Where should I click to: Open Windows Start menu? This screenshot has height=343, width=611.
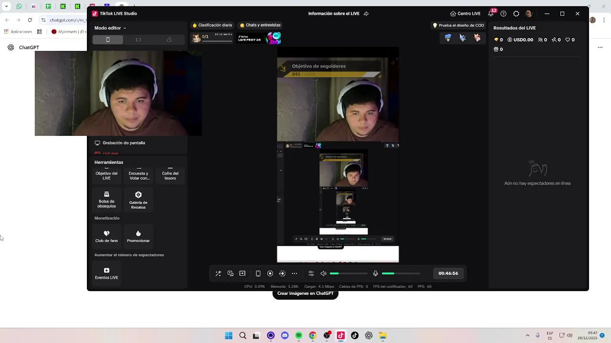[229, 336]
